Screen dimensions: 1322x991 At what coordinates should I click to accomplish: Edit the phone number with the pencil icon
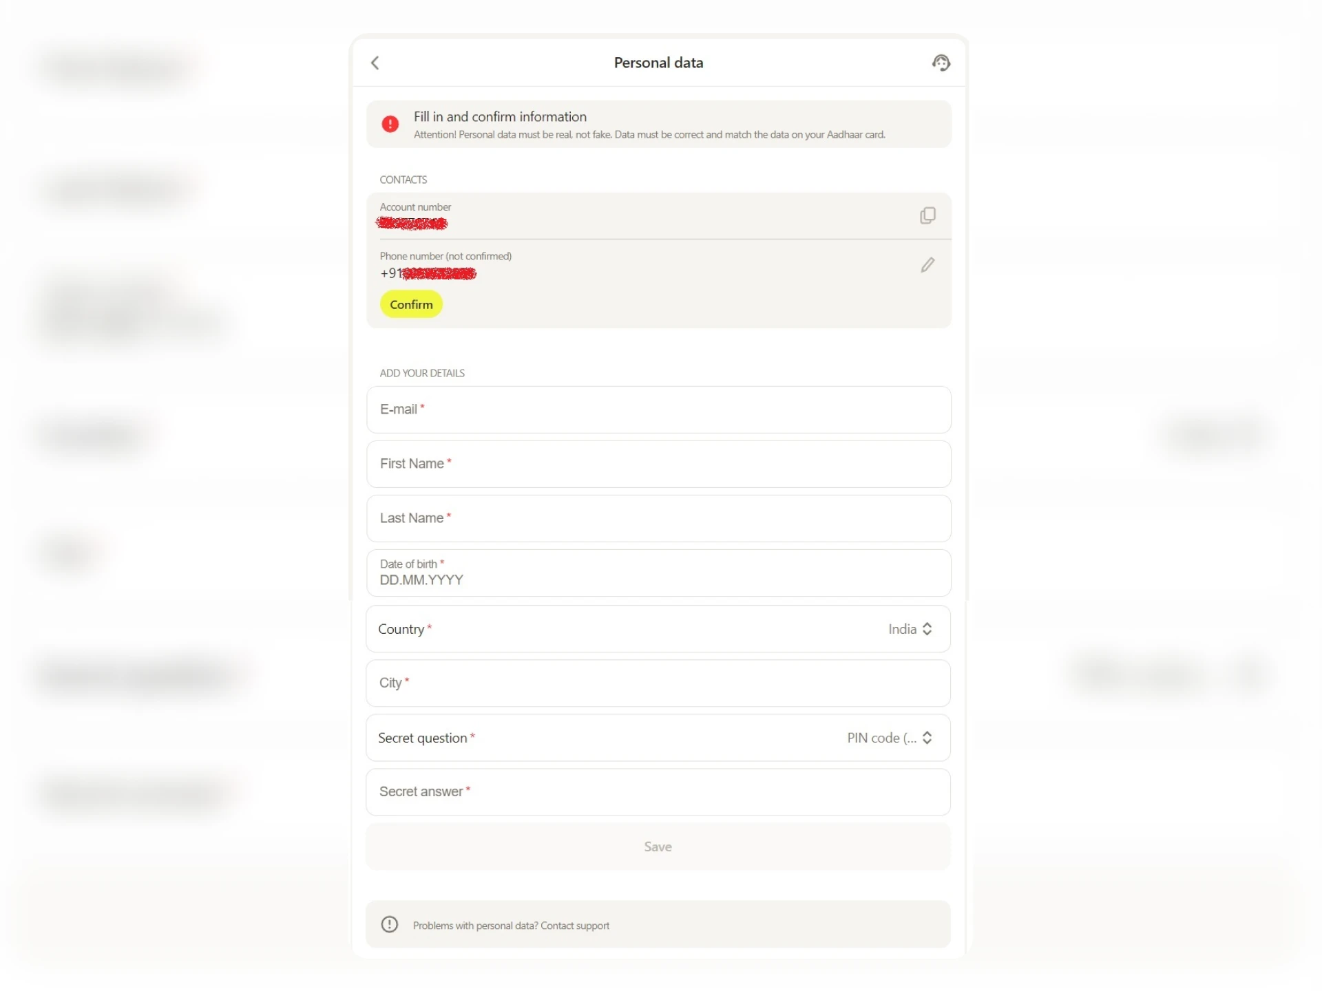[x=927, y=265]
